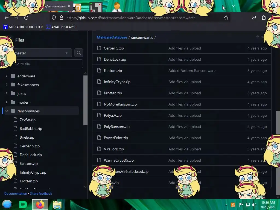Click the file icon beside Petya.A.zip
Image resolution: width=280 pixels, height=210 pixels.
pyautogui.click(x=99, y=115)
